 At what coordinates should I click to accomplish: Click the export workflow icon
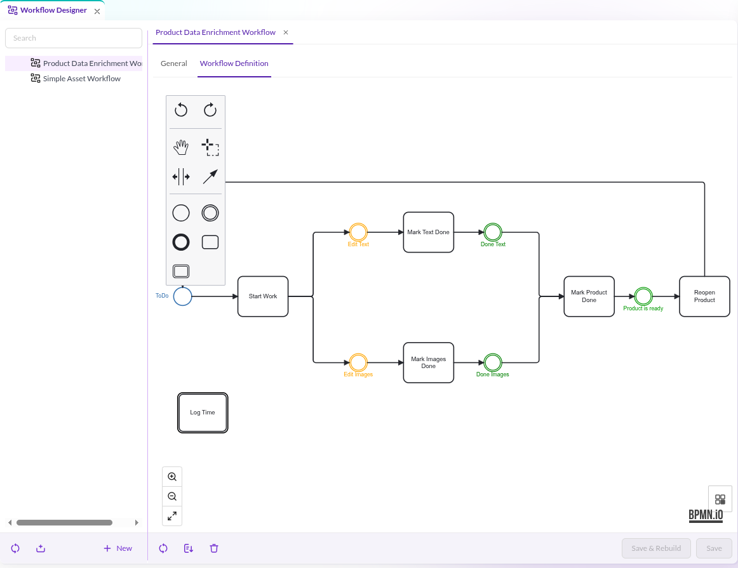188,548
